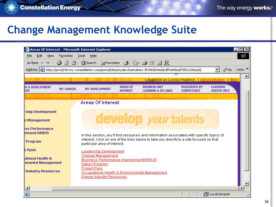The width and height of the screenshot is (276, 207).
Task: Click the Forward arrow toolbar button
Action: [48, 63]
